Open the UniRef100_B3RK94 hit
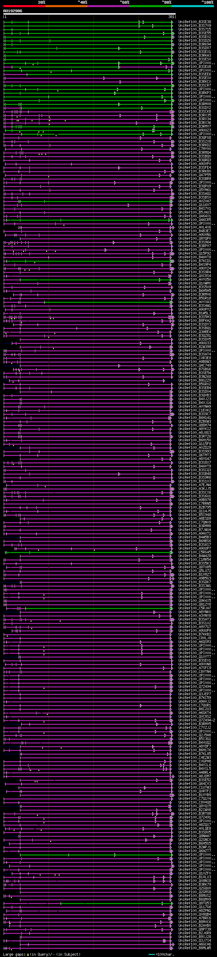This screenshot has width=217, height=957. [x=195, y=44]
